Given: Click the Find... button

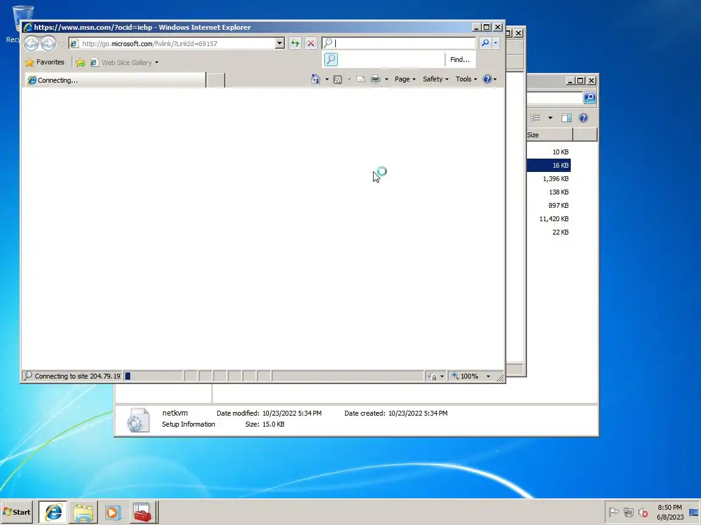Looking at the screenshot, I should tap(459, 60).
